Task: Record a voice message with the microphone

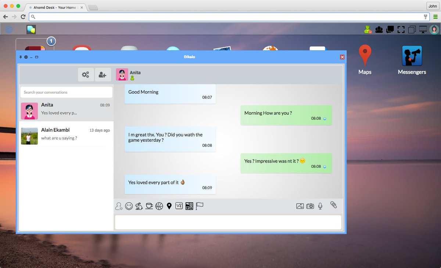Action: click(320, 206)
